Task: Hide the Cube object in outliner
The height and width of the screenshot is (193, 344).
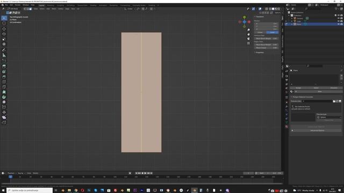Action: point(338,21)
